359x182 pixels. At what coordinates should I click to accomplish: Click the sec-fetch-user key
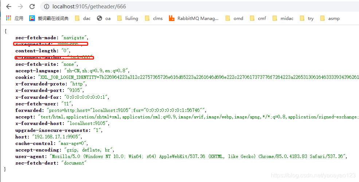click(x=35, y=104)
